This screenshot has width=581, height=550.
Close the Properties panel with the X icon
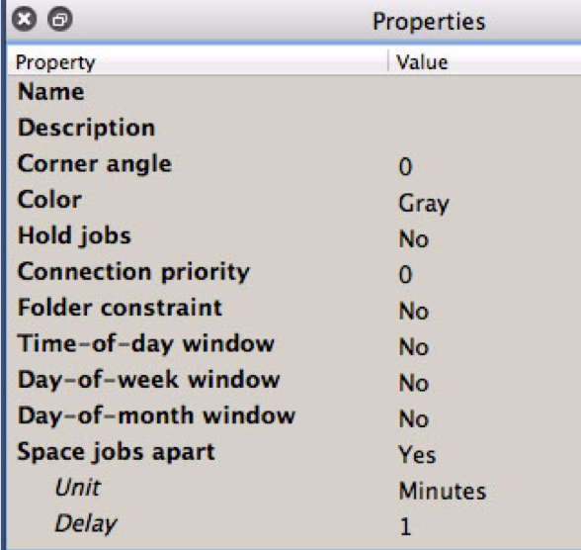(x=25, y=19)
